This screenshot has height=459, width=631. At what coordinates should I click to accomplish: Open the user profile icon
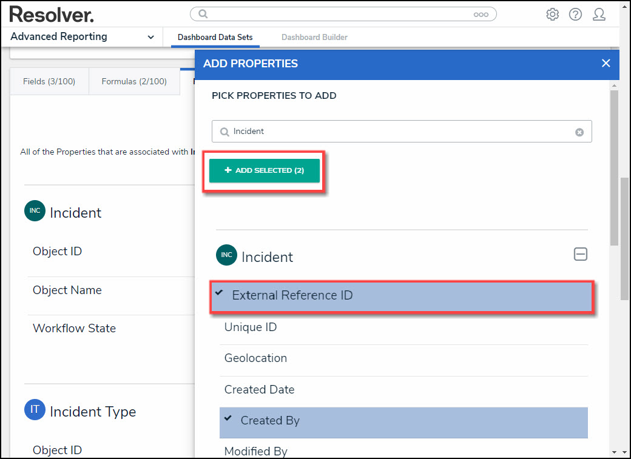pyautogui.click(x=599, y=15)
